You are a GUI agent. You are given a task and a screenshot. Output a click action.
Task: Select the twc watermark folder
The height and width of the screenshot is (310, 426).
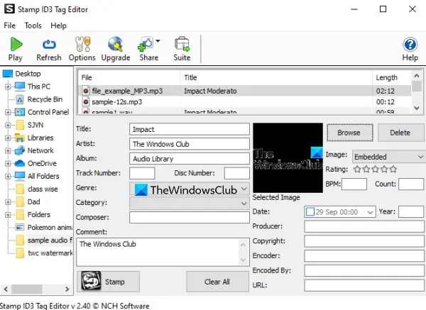[50, 253]
